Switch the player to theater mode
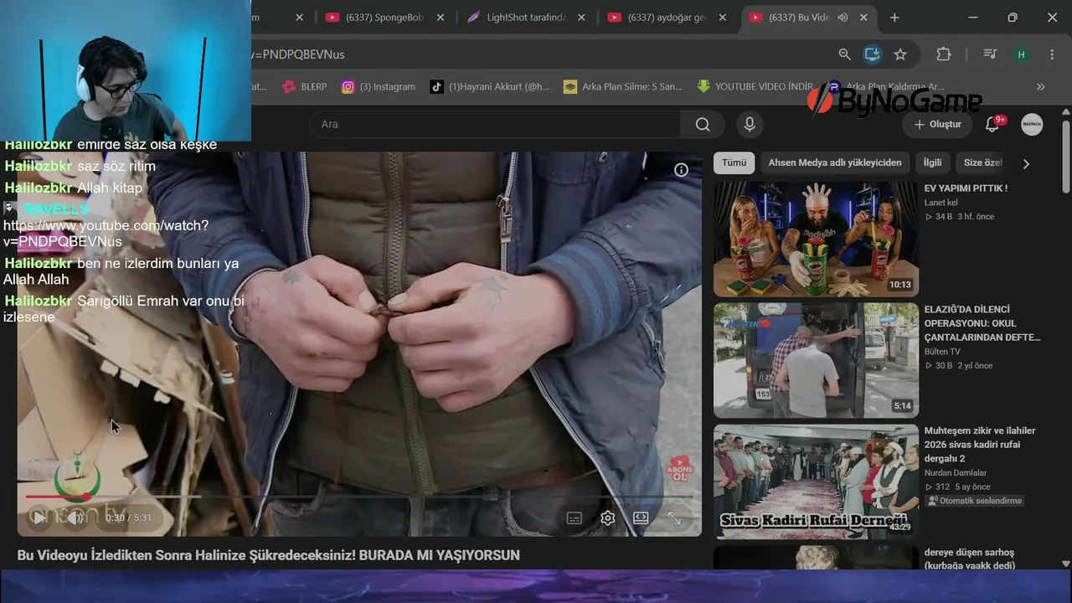 [x=641, y=518]
